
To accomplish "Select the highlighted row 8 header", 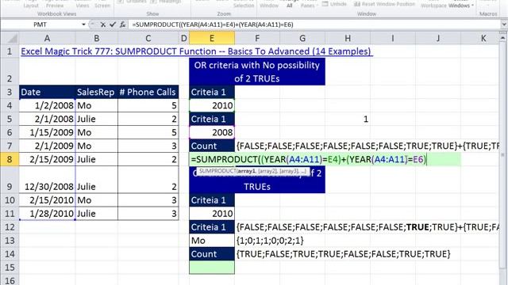I will coord(10,159).
